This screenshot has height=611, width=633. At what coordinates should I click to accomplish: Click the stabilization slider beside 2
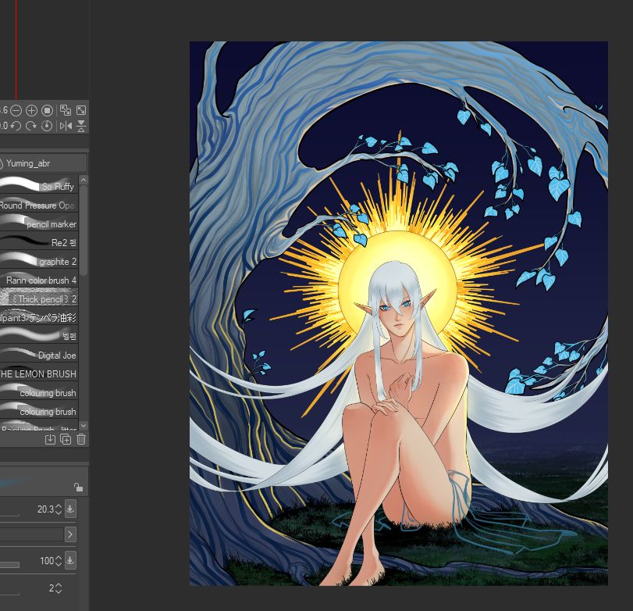click(9, 594)
